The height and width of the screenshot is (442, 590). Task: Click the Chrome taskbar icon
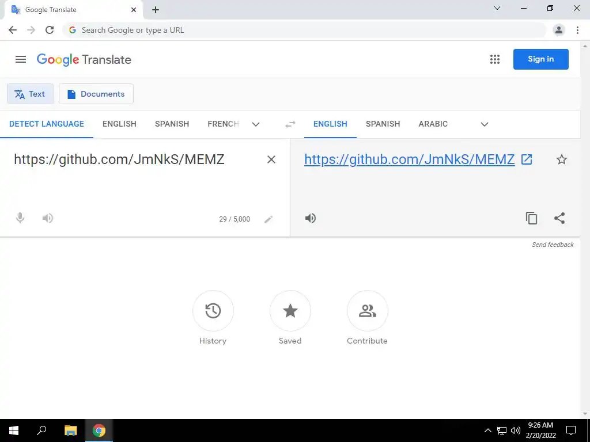(99, 430)
